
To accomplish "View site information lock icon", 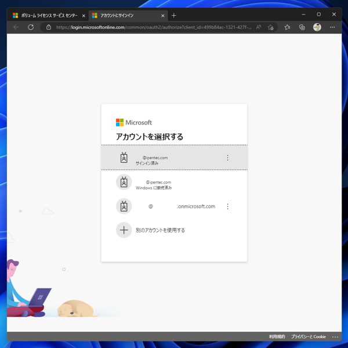I will click(x=49, y=27).
